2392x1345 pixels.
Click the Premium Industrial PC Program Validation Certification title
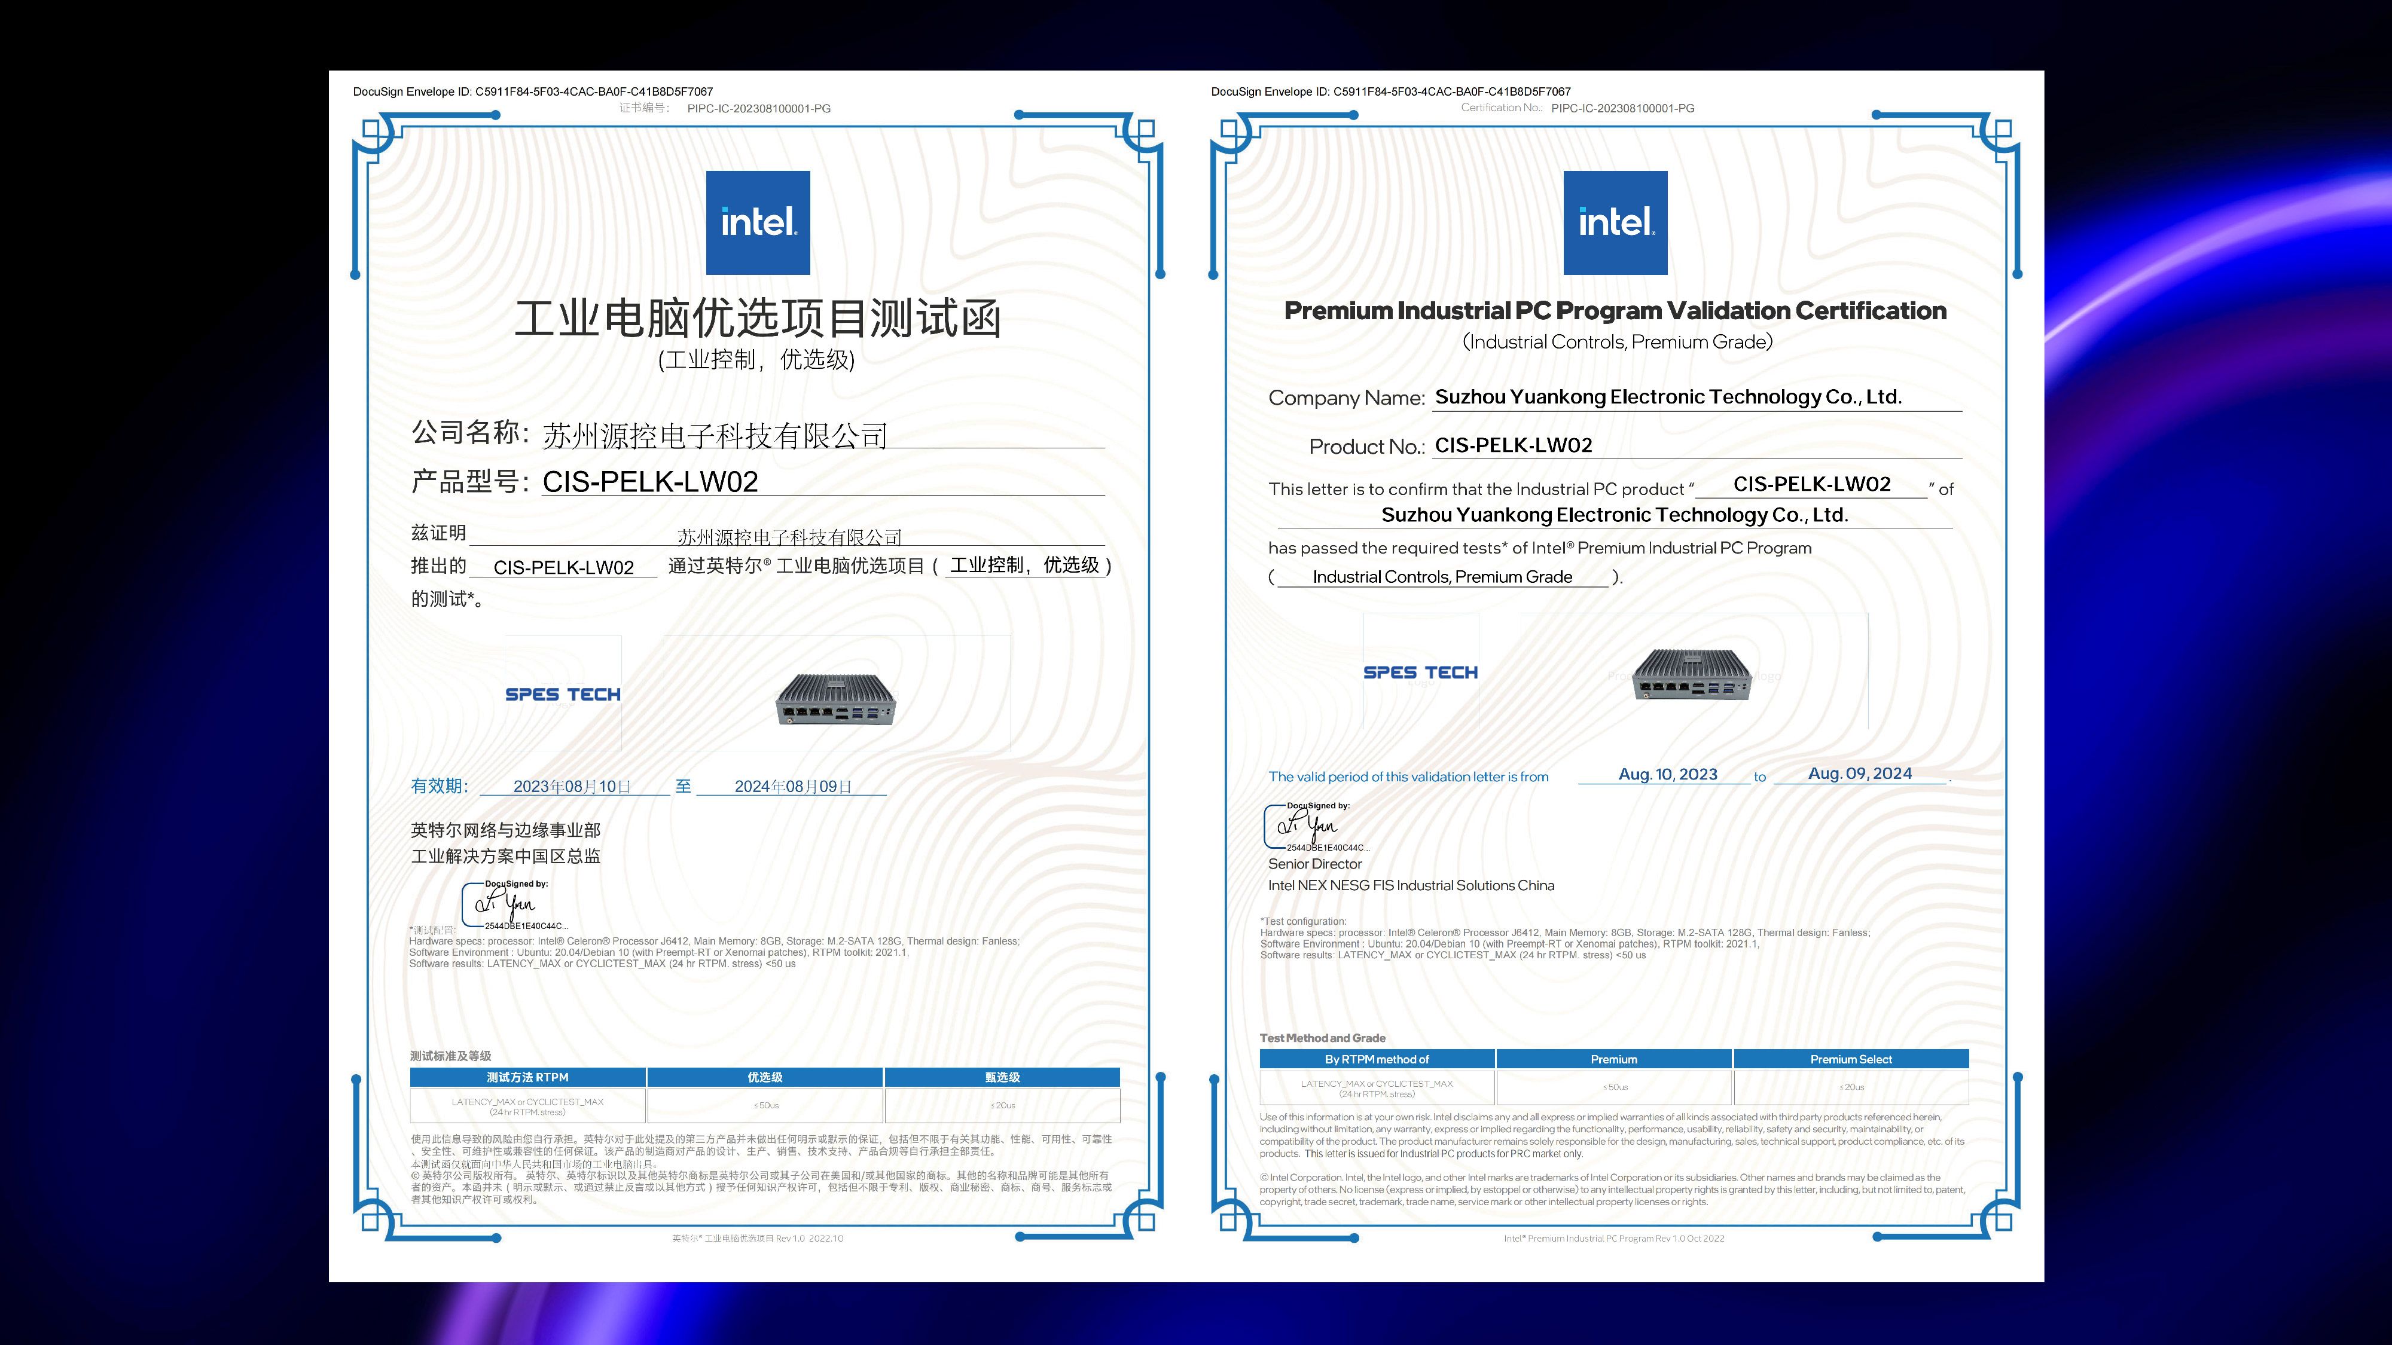[x=1616, y=311]
